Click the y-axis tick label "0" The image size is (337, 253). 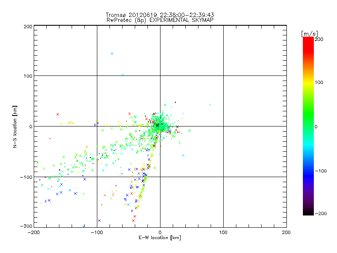point(31,126)
